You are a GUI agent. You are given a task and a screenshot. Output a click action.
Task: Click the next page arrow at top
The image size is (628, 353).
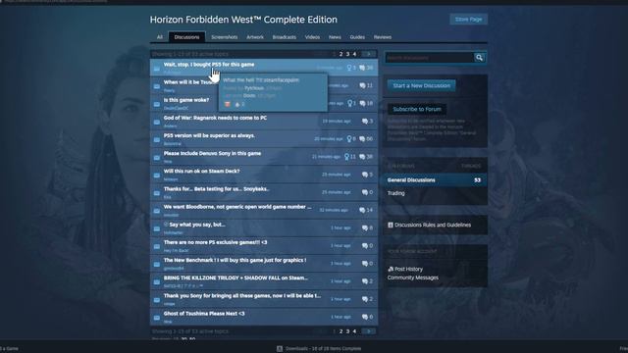tap(369, 54)
